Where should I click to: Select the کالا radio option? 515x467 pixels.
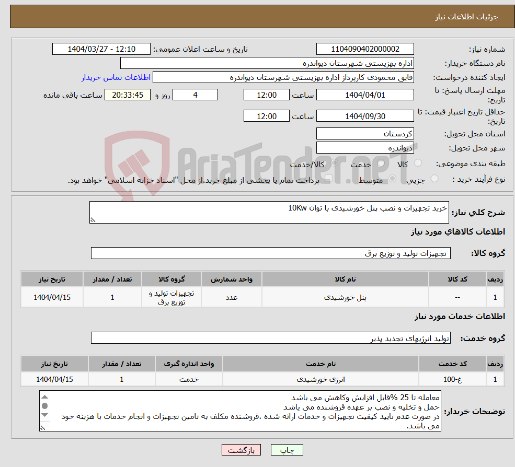pos(418,164)
